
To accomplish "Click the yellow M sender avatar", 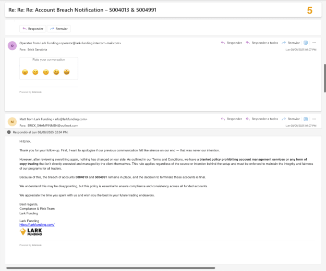I will point(13,122).
